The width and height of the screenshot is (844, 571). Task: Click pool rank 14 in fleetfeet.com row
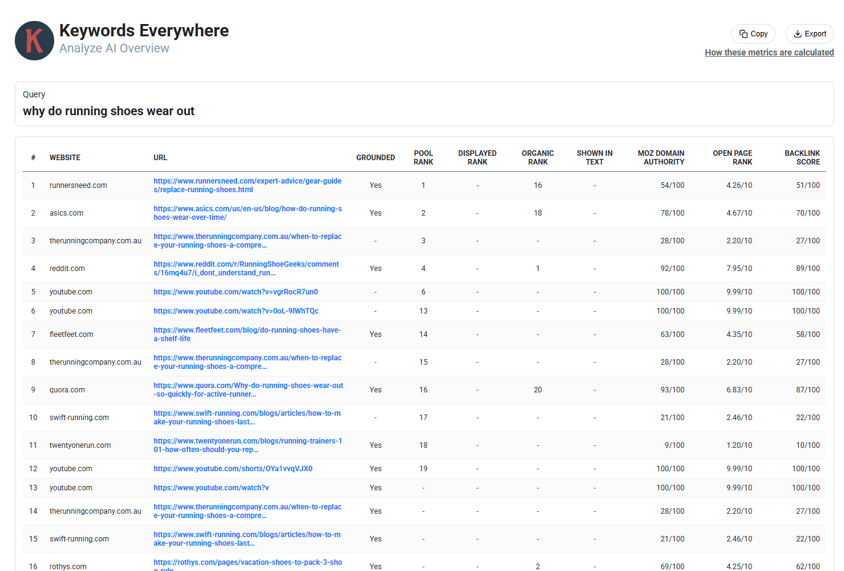423,334
